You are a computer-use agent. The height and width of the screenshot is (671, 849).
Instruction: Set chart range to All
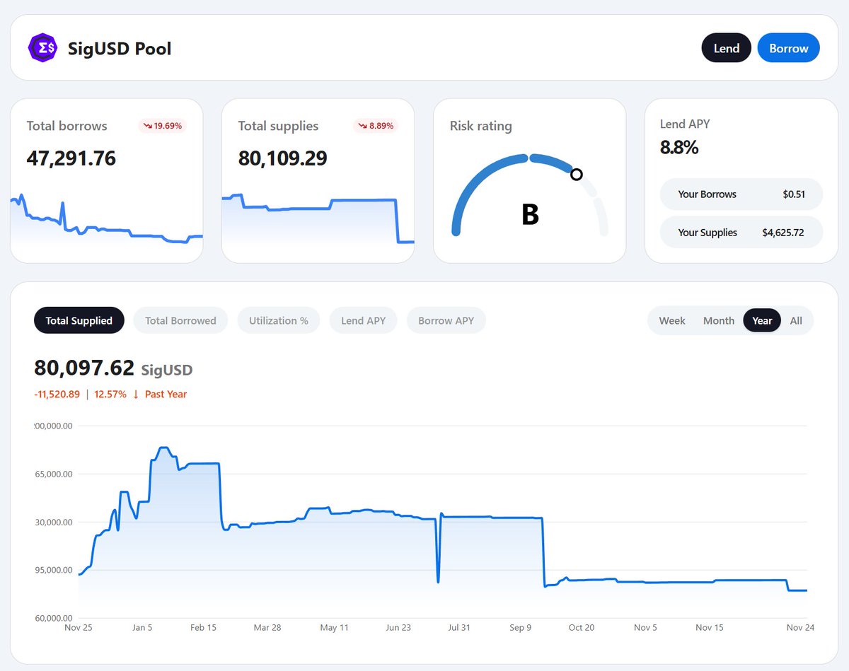pos(796,320)
